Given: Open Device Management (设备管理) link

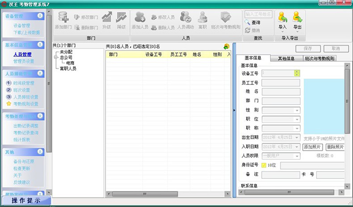Looking at the screenshot, I should [x=22, y=25].
